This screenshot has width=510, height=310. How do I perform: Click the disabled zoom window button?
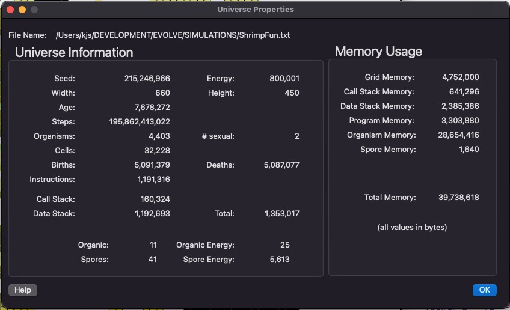pyautogui.click(x=34, y=10)
